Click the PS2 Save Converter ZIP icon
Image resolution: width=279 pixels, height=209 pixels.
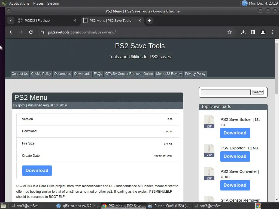[209, 174]
